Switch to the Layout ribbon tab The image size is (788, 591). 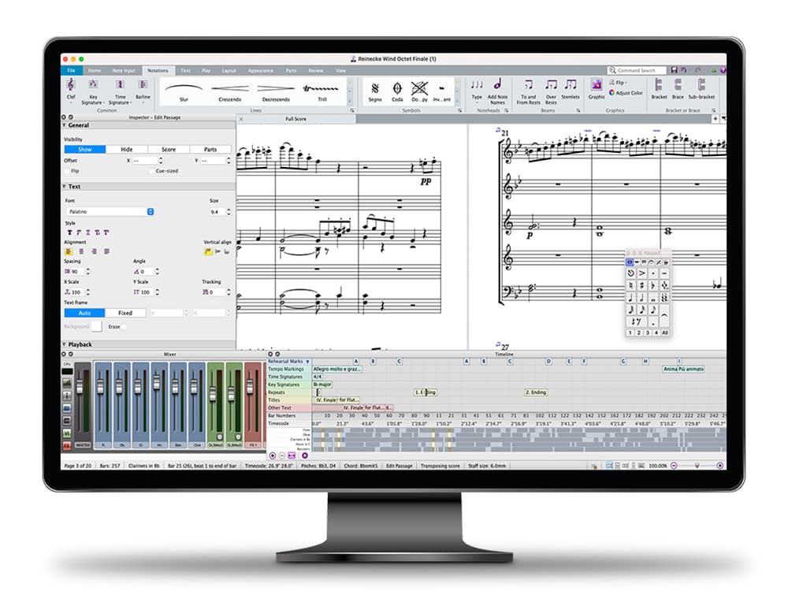[229, 71]
